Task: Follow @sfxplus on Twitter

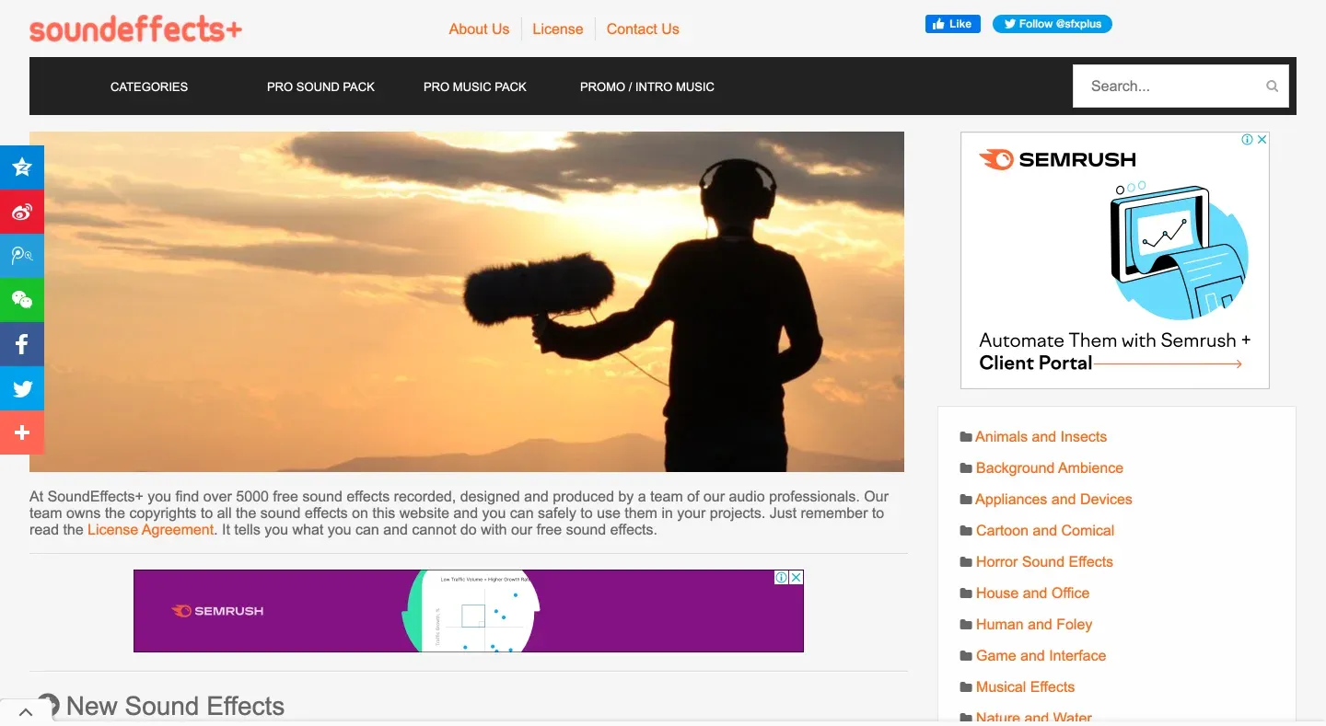Action: 1052,24
